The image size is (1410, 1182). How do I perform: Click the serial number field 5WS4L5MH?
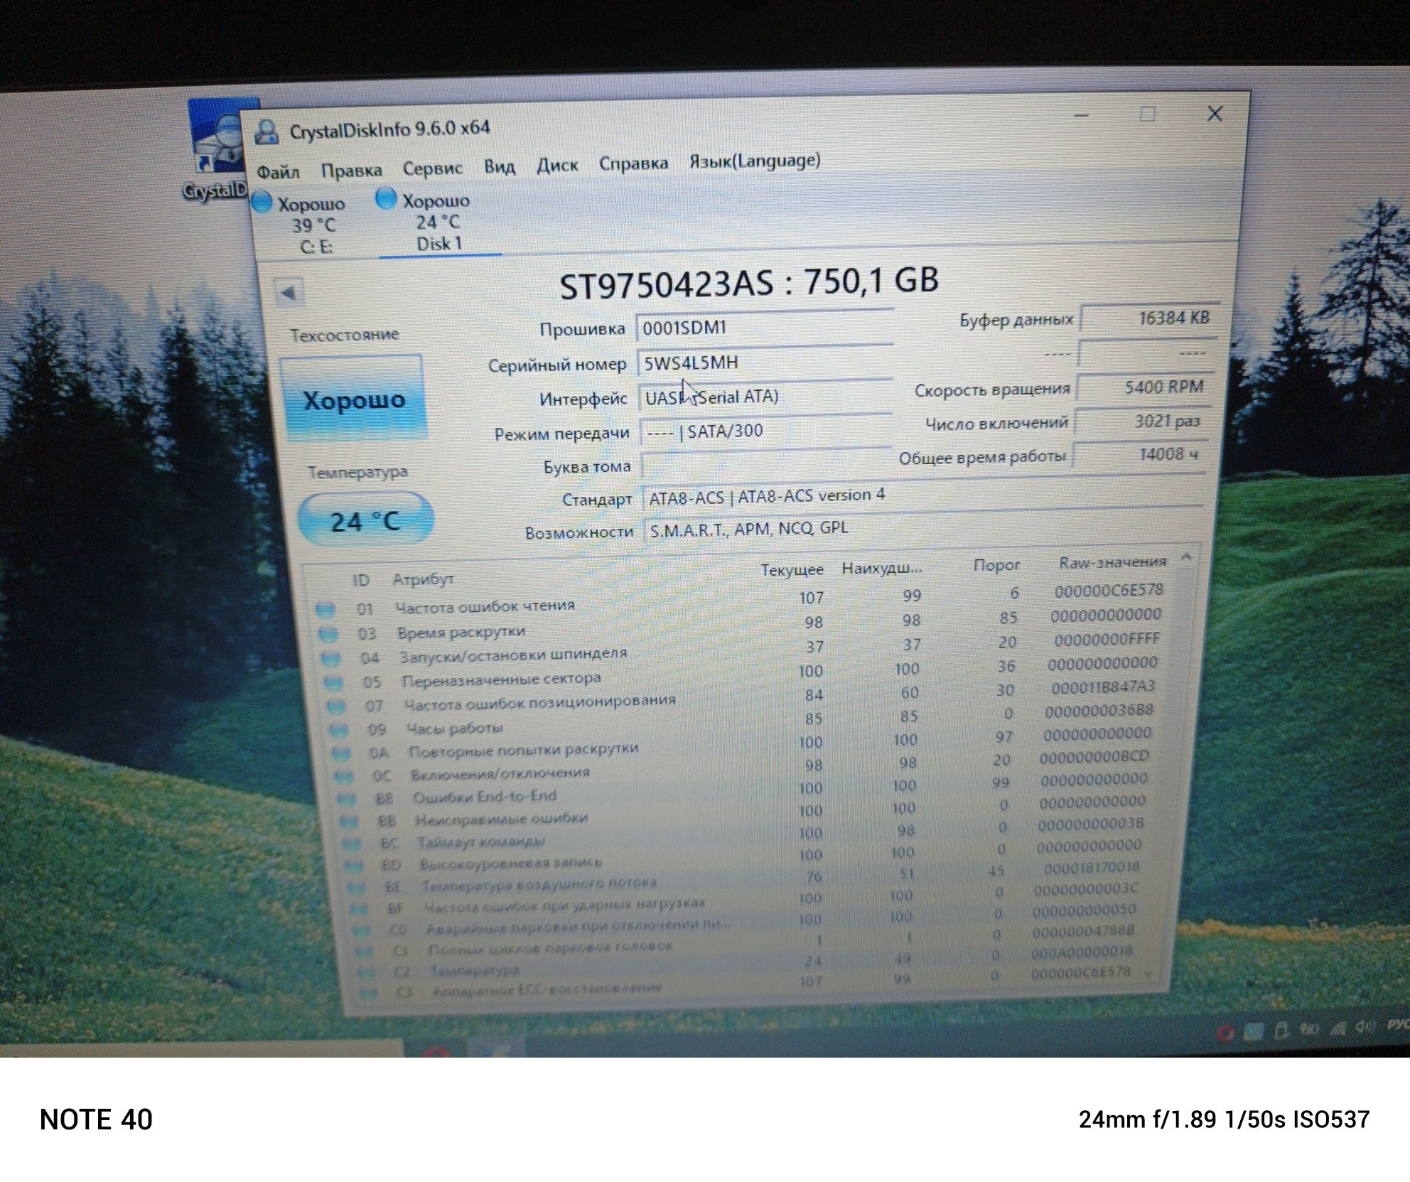pyautogui.click(x=765, y=362)
